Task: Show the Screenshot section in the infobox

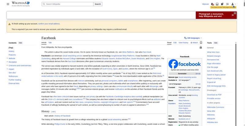Action: (198, 74)
